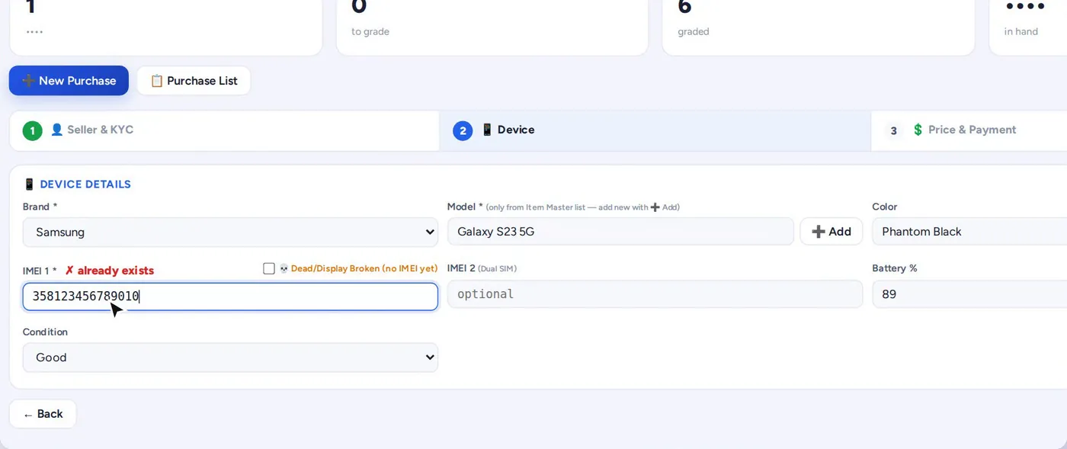This screenshot has height=449, width=1067.
Task: Open the Brand dropdown showing Samsung
Action: tap(230, 232)
